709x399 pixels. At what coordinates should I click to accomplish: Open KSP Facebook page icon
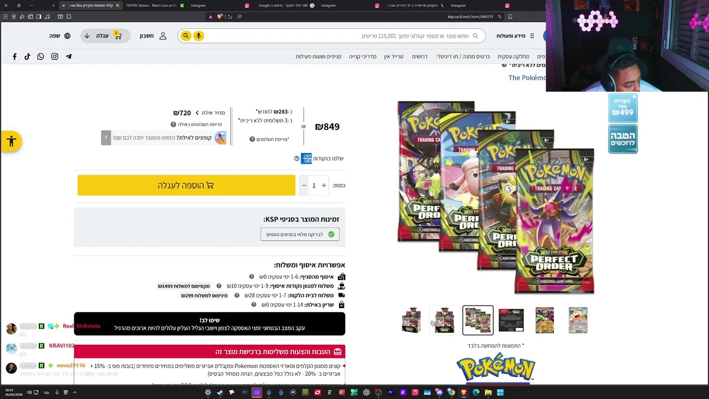[14, 57]
